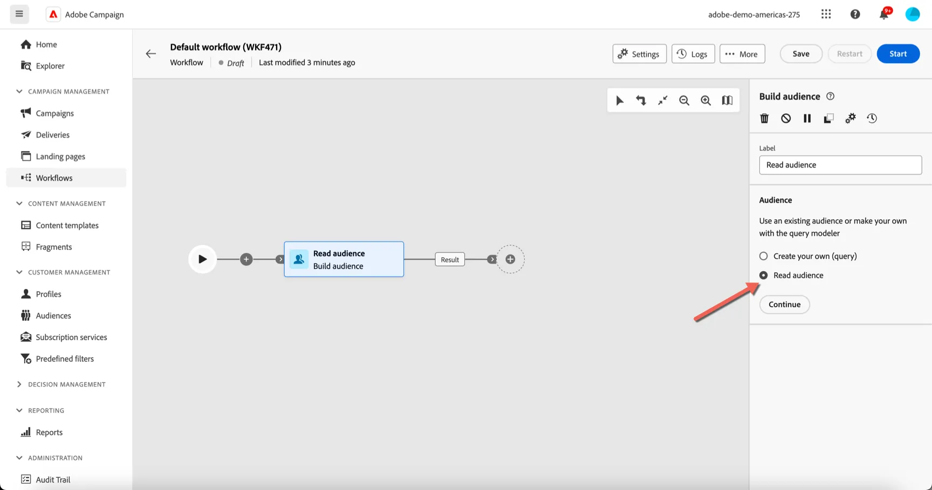
Task: Navigate to Deliveries in the sidebar
Action: [x=52, y=135]
